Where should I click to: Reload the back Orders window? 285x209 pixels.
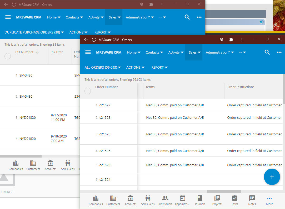coord(14,4)
